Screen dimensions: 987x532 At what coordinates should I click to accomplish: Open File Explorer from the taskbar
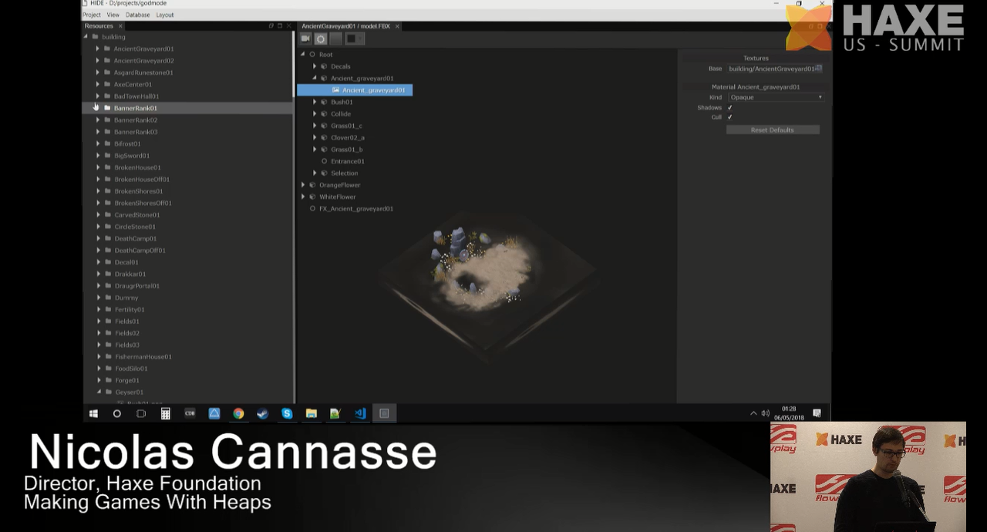coord(311,413)
